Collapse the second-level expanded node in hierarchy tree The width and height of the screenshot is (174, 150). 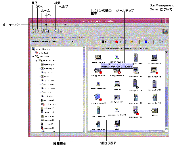[33, 56]
